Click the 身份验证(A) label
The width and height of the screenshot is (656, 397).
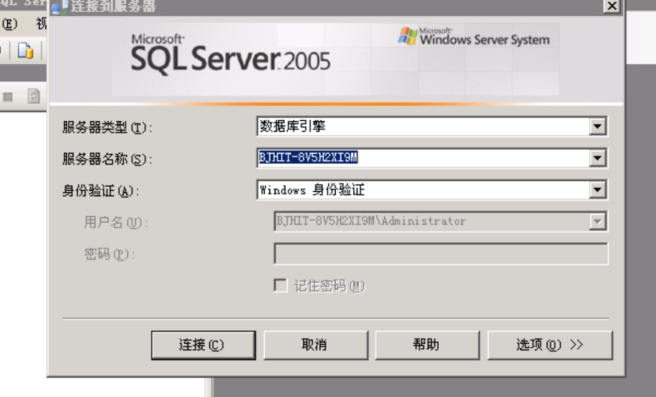pyautogui.click(x=100, y=191)
